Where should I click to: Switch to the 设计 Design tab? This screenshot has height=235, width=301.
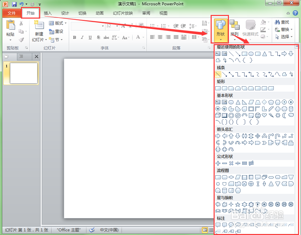pos(65,13)
